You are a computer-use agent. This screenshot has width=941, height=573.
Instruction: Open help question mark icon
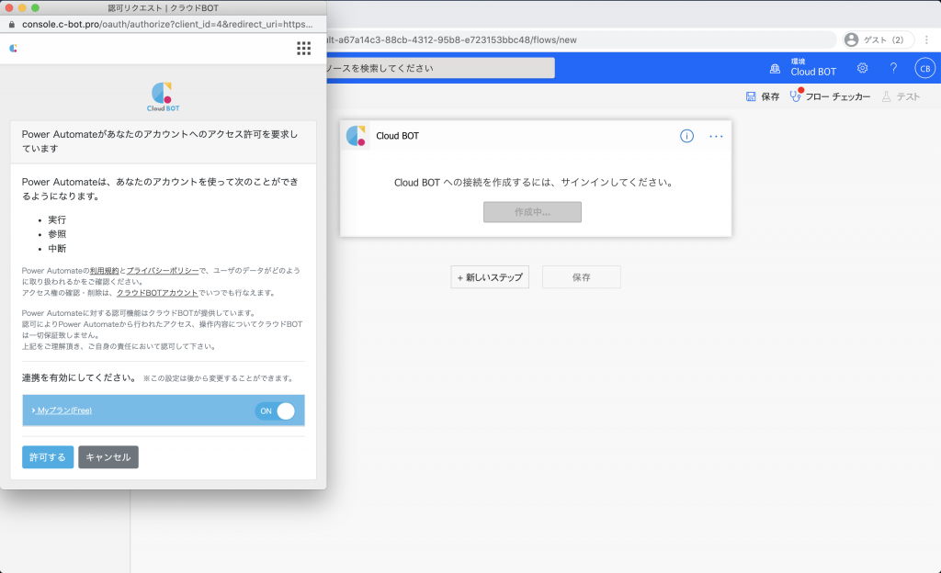893,68
